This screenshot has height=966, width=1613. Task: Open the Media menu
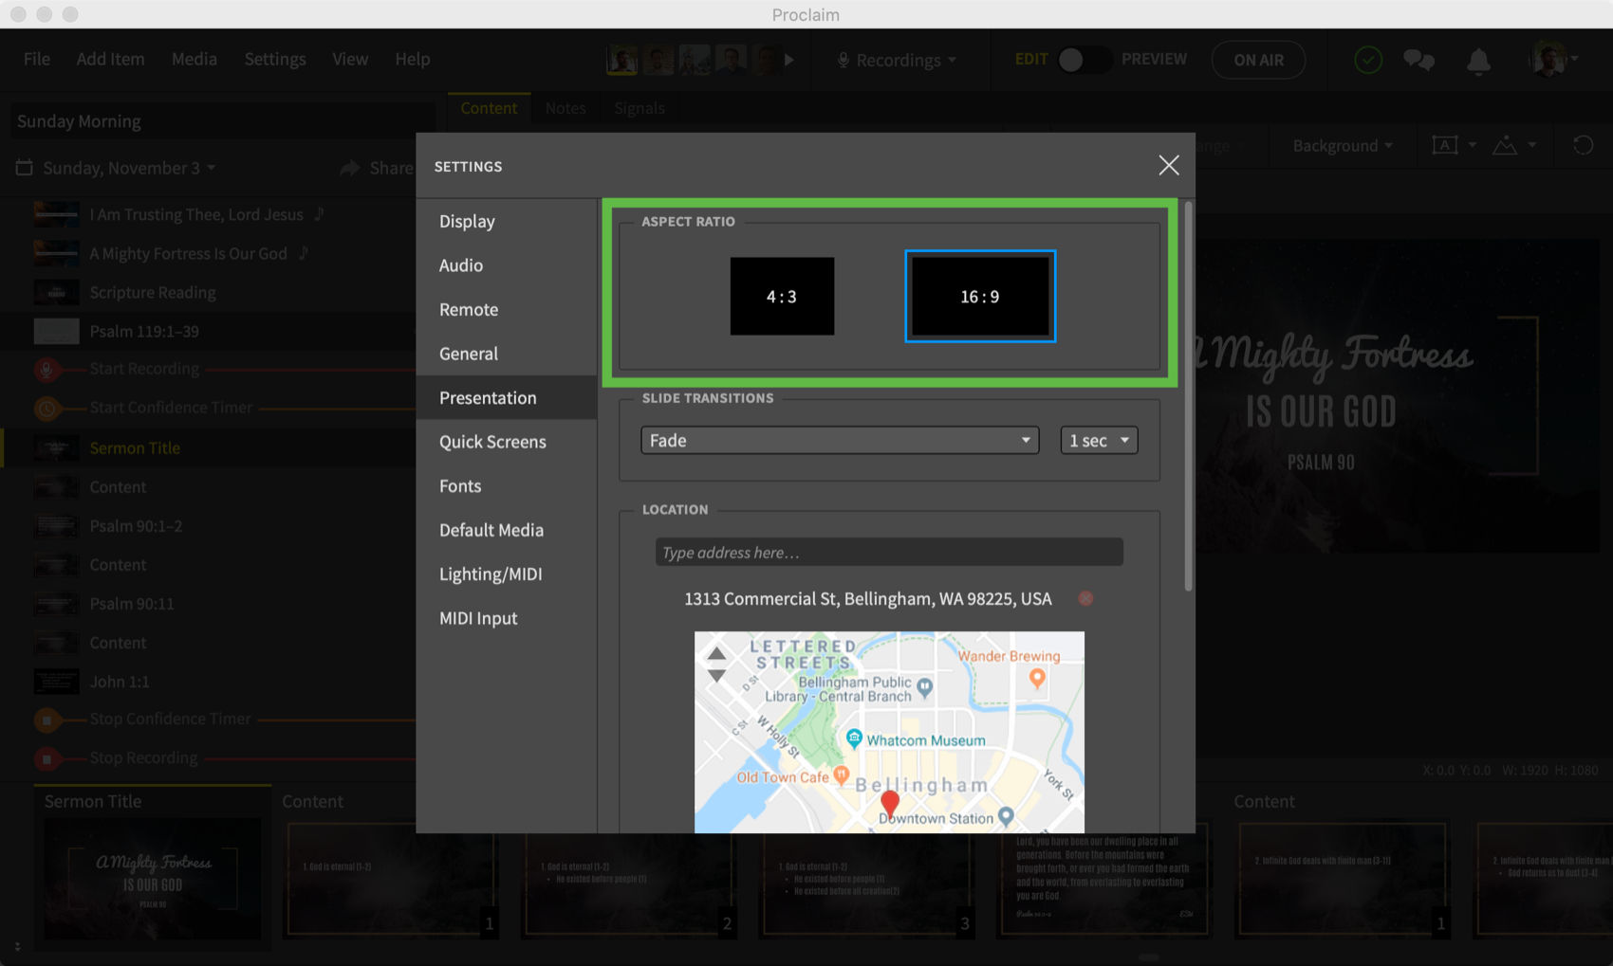[x=195, y=59]
